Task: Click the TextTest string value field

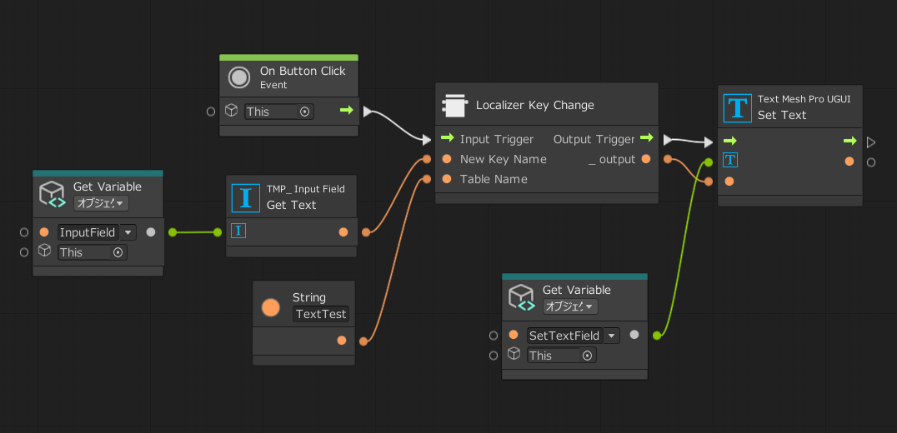Action: pos(321,314)
